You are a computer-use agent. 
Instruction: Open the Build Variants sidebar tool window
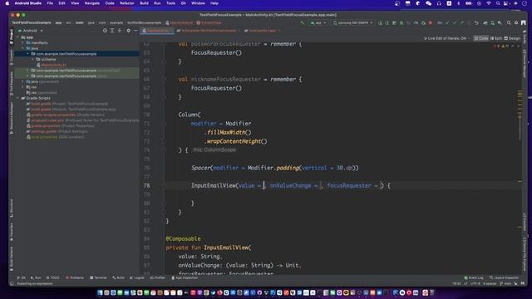[12, 258]
